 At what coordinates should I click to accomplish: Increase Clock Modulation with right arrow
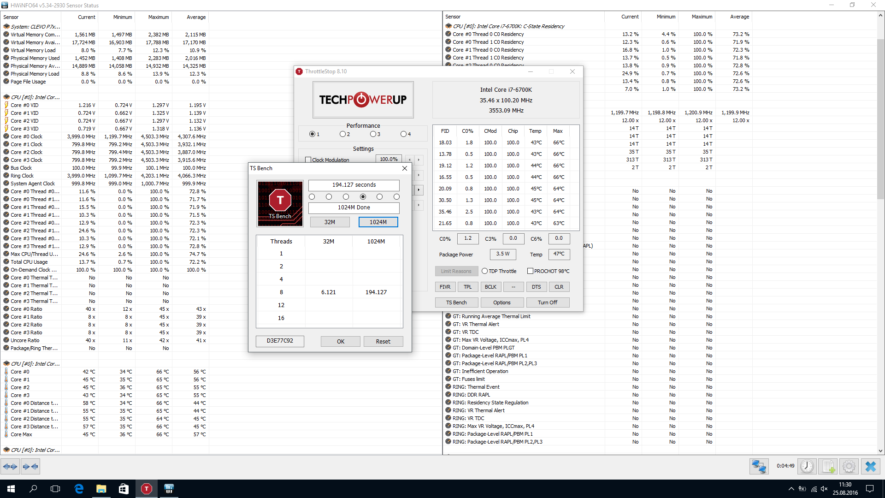pos(419,160)
